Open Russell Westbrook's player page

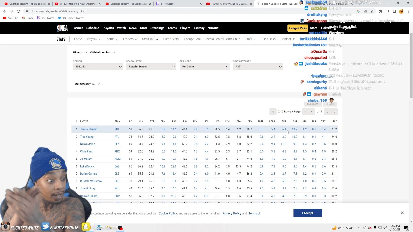(x=91, y=181)
